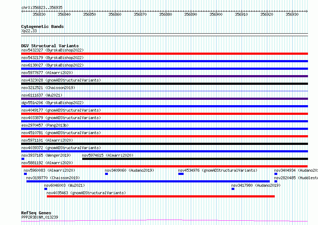Click the nsv4035463 gnomAD variant label
This screenshot has height=225, width=318.
click(x=86, y=193)
